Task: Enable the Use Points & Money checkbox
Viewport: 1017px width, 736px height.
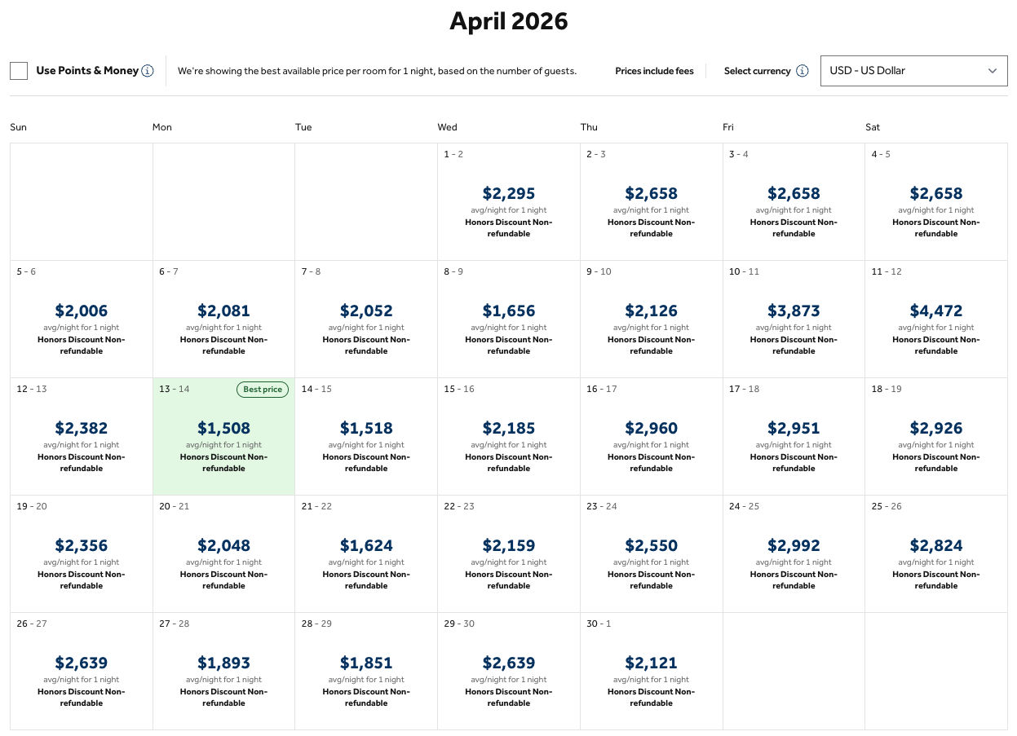Action: click(19, 71)
